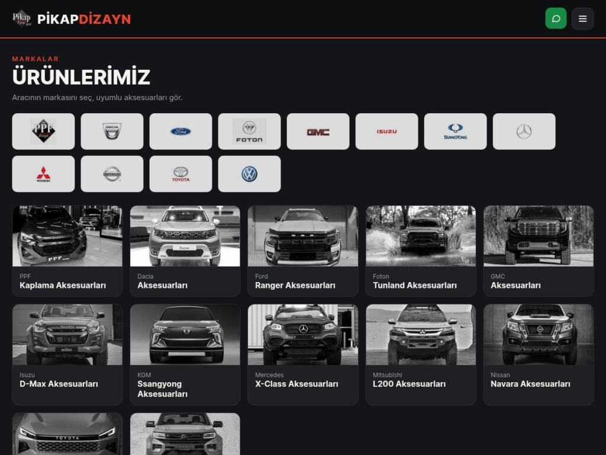
Task: Open Ssangyong Aksesuarları link
Action: (162, 389)
